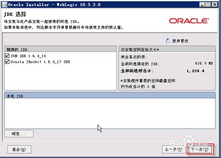Maximize the Oracle Installer window

[x=208, y=4]
